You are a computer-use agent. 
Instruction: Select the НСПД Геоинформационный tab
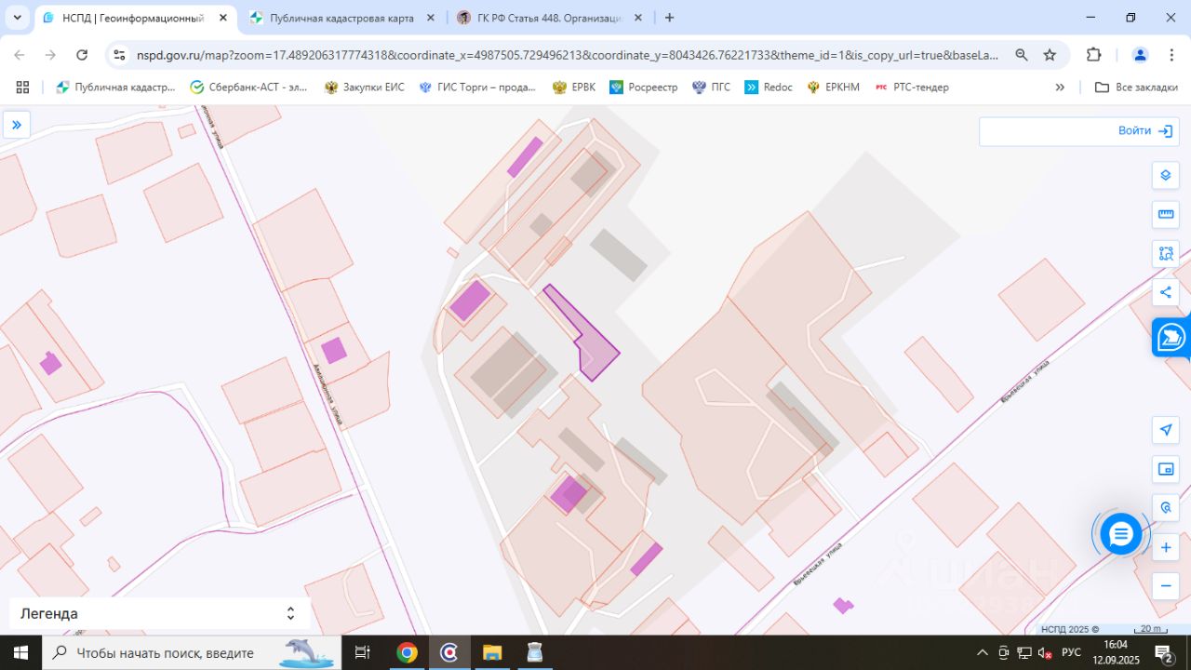coord(134,18)
